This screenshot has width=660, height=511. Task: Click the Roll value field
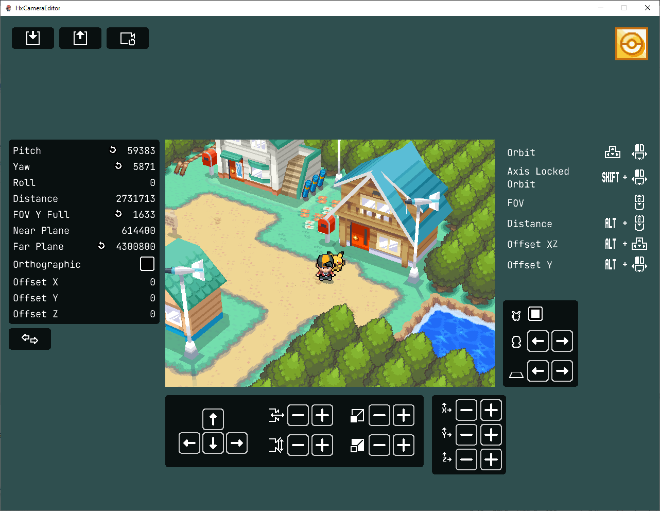[x=152, y=182]
